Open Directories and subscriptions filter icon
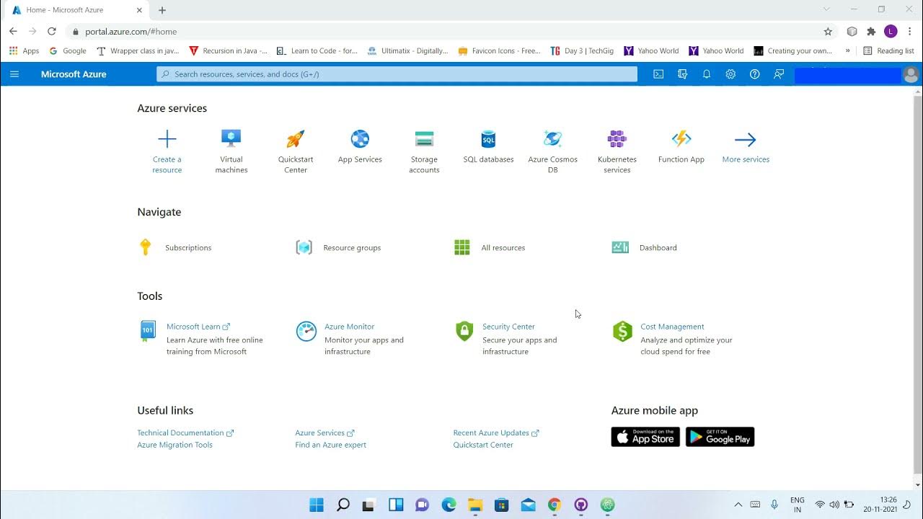The image size is (923, 519). pyautogui.click(x=682, y=74)
